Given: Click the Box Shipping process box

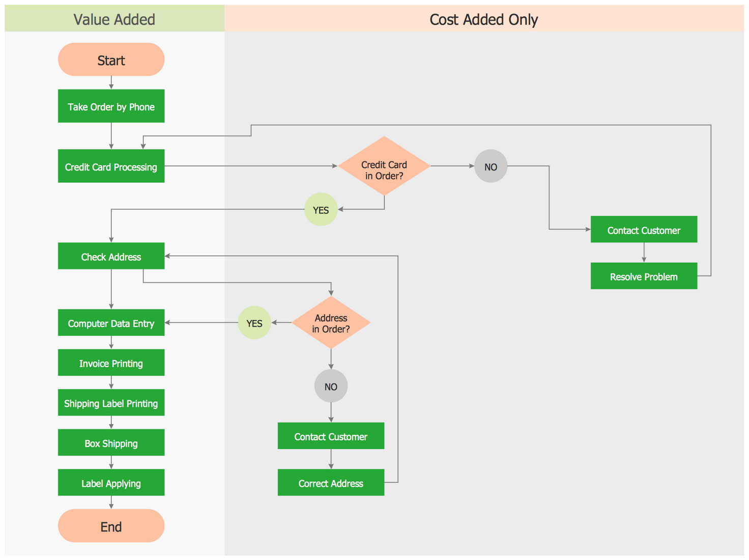Looking at the screenshot, I should 111,442.
